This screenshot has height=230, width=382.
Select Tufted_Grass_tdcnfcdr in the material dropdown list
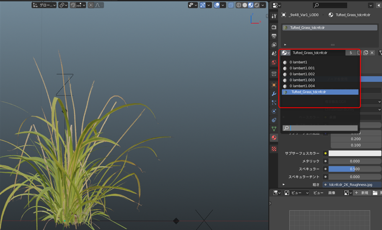coord(320,92)
